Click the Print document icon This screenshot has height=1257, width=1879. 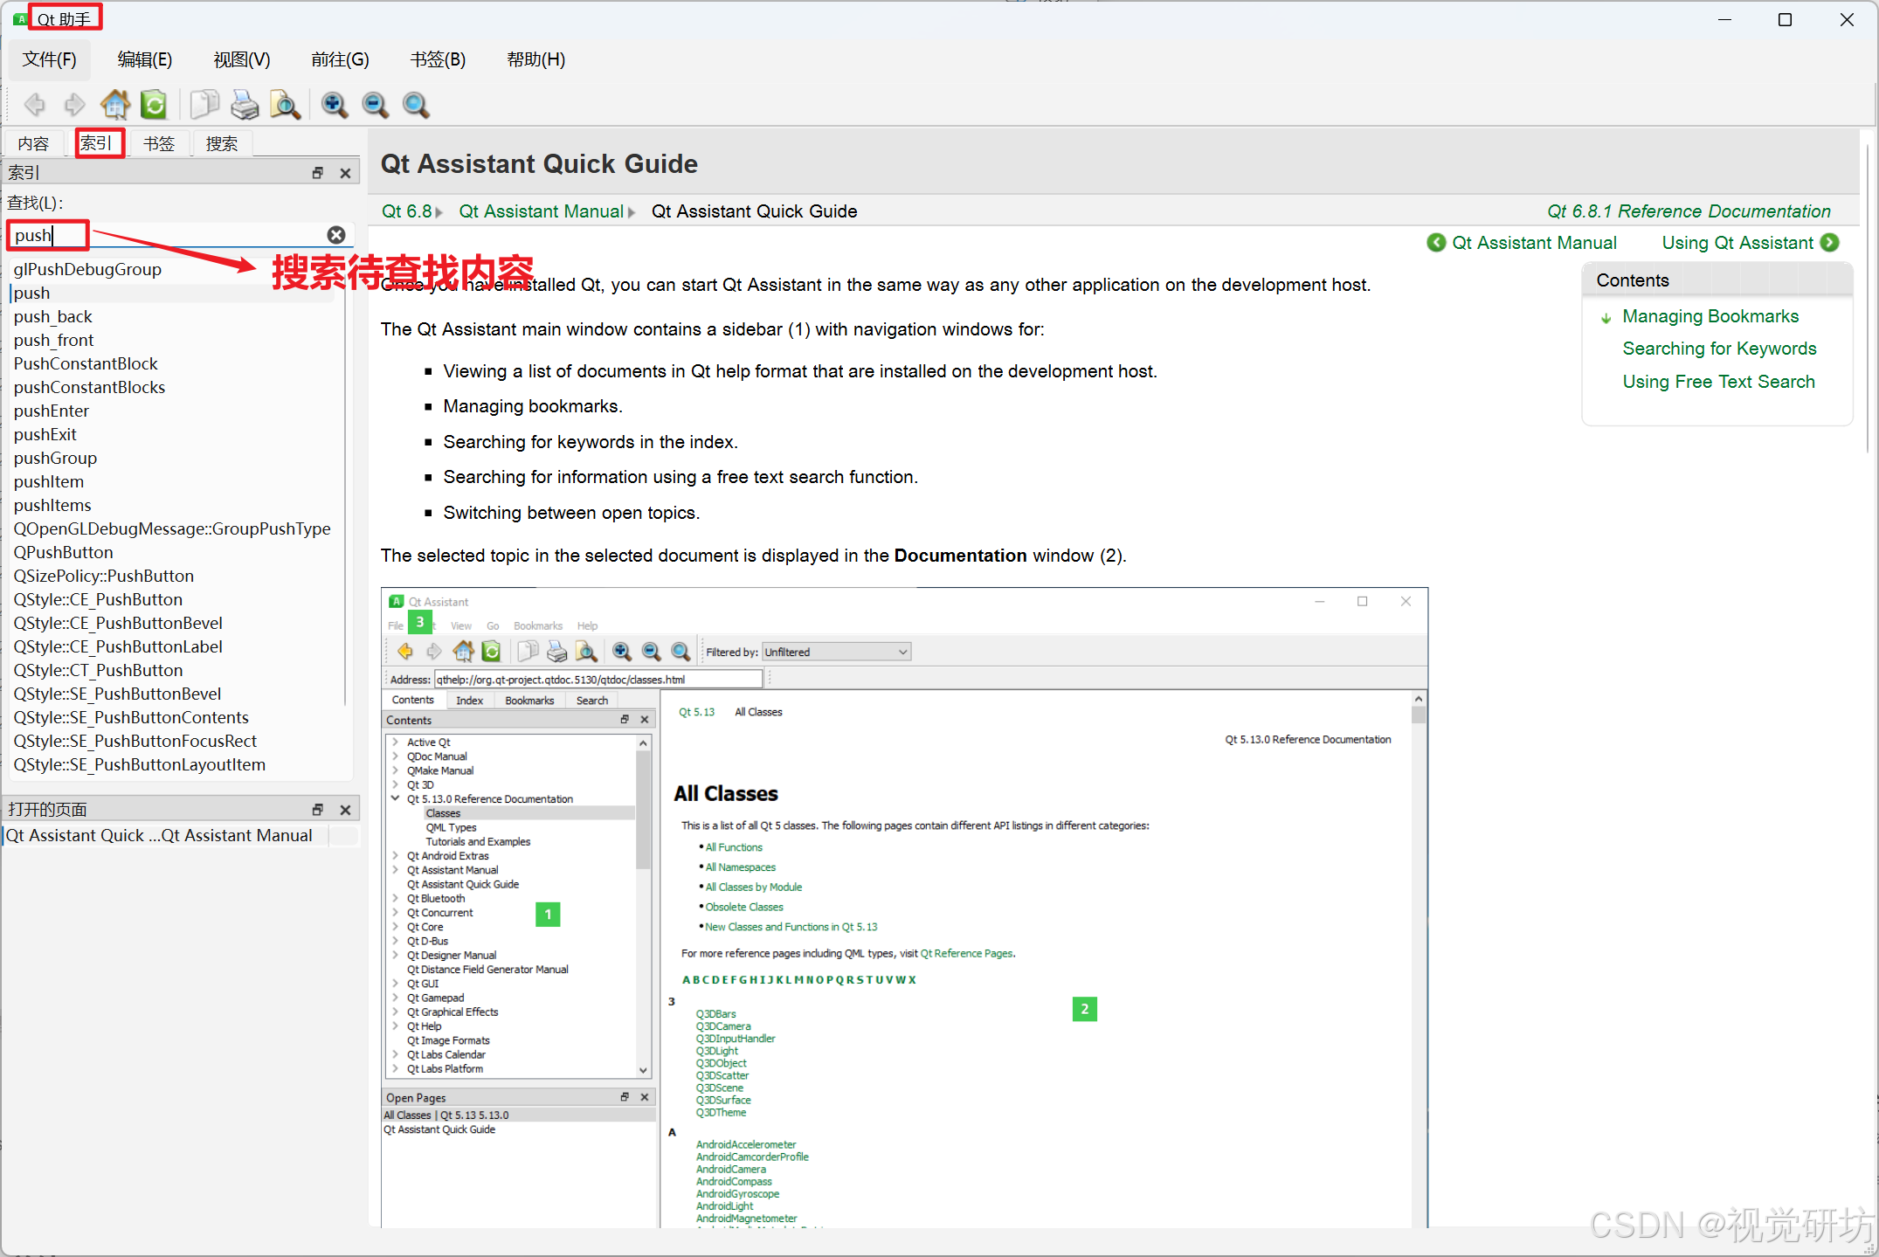pos(245,105)
